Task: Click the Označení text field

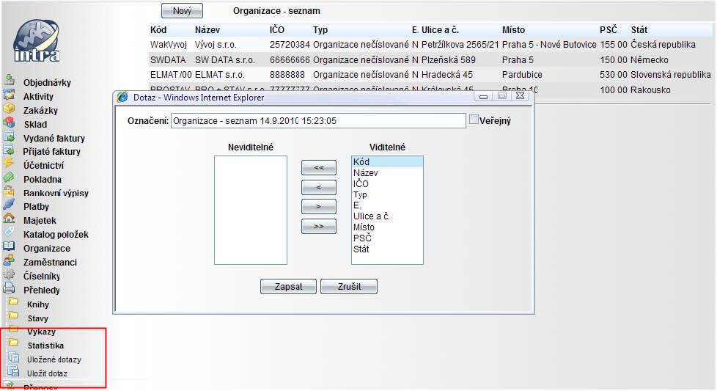Action: pos(317,121)
